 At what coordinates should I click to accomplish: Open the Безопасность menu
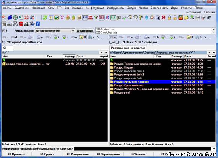tap(159, 8)
